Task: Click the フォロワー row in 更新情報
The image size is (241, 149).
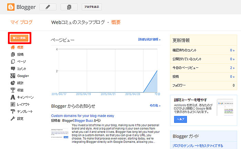Action: pos(203,85)
